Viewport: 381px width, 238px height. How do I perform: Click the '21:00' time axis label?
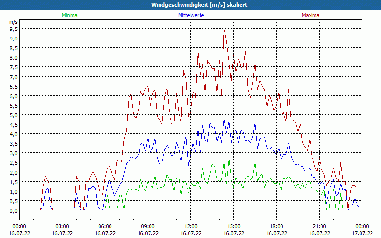point(319,227)
